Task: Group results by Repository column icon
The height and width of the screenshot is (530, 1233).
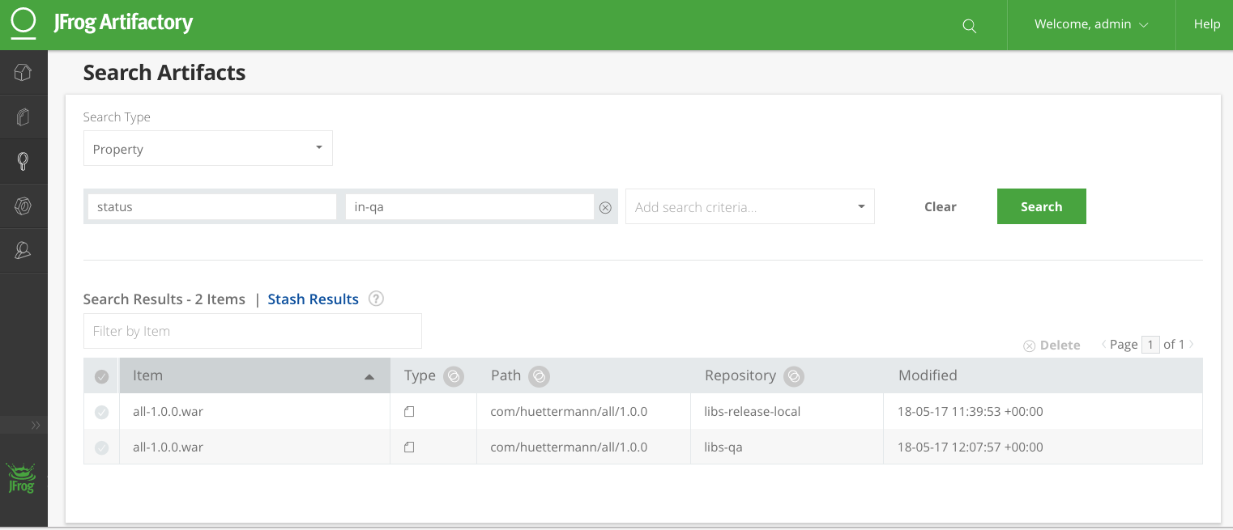Action: point(794,375)
